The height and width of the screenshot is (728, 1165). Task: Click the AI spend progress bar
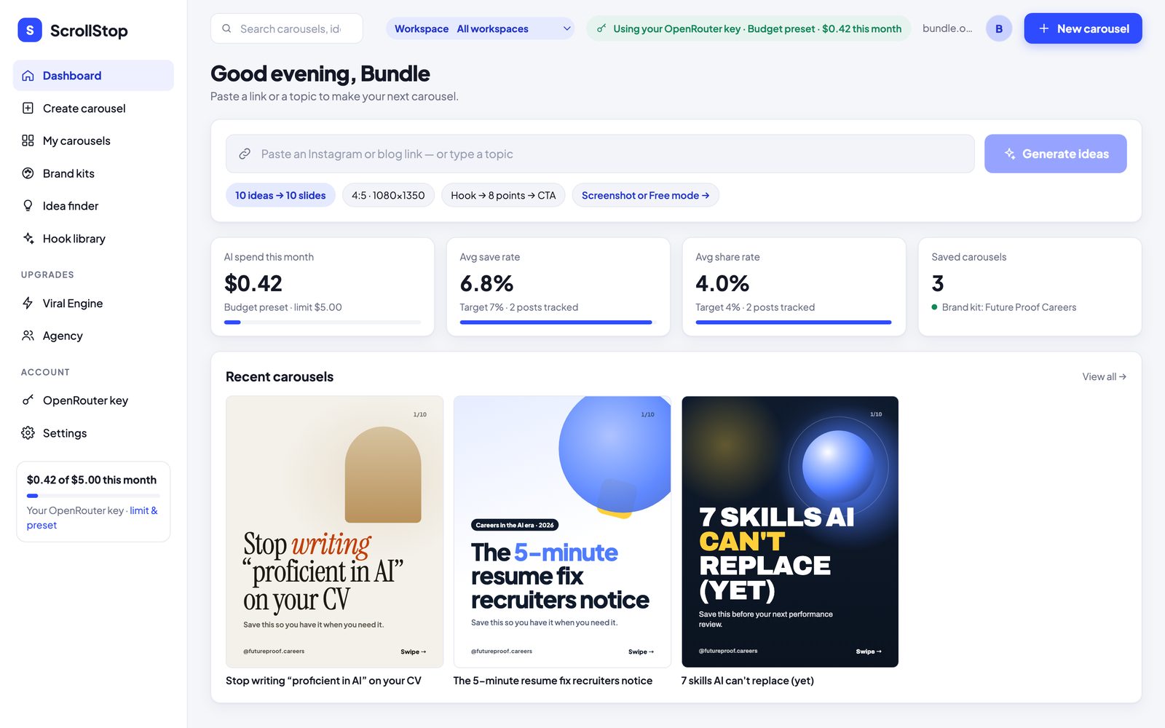click(323, 322)
